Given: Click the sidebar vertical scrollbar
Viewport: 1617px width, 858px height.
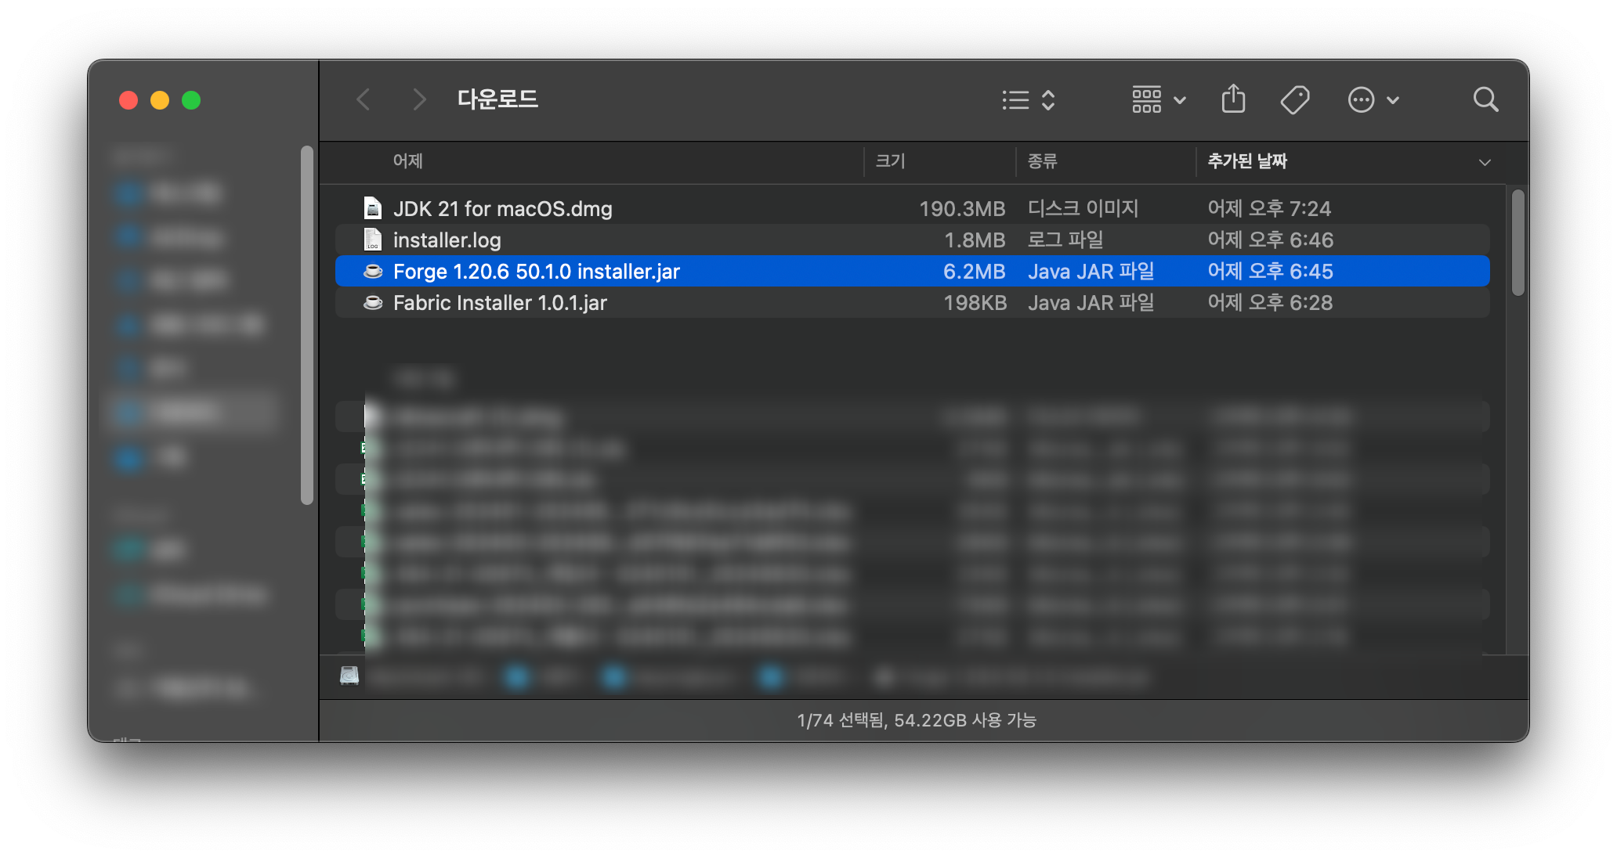Looking at the screenshot, I should [307, 325].
